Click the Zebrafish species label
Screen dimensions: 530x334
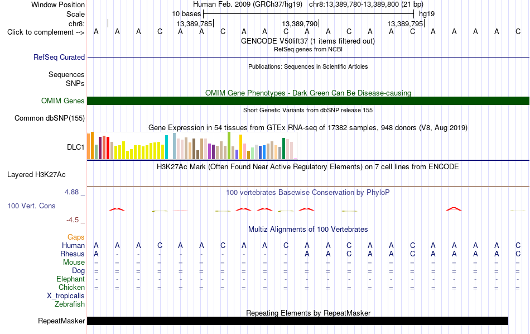tap(70, 304)
